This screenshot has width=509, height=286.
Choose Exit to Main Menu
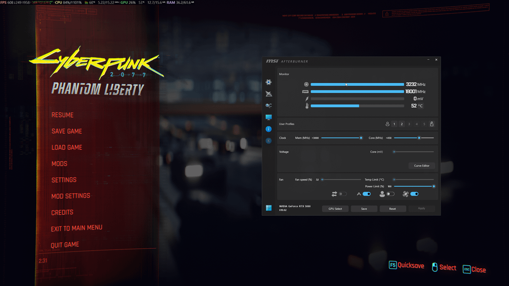click(x=76, y=228)
